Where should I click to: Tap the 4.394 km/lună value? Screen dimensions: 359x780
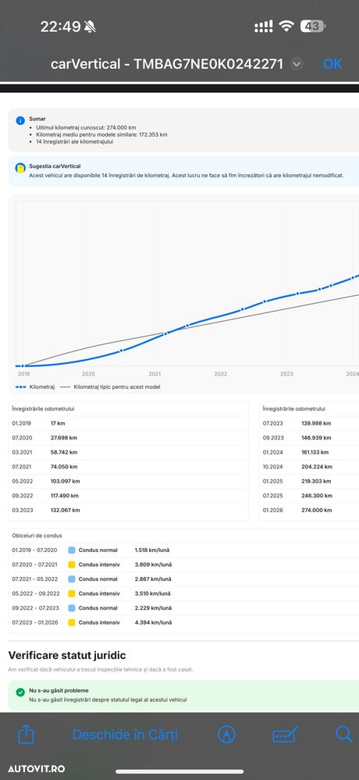(153, 622)
